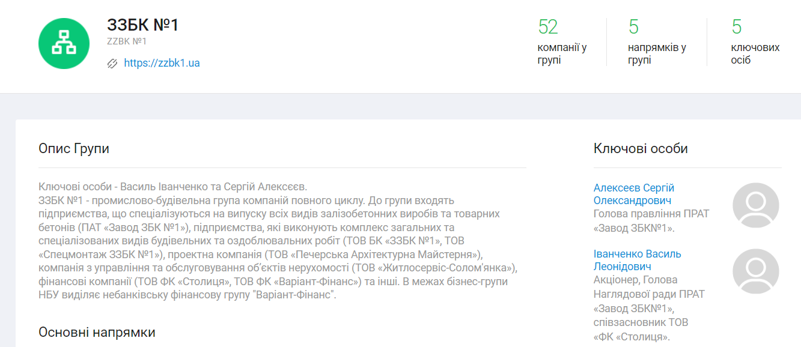Click the Основні напрямки section heading
801x347 pixels.
tap(97, 332)
